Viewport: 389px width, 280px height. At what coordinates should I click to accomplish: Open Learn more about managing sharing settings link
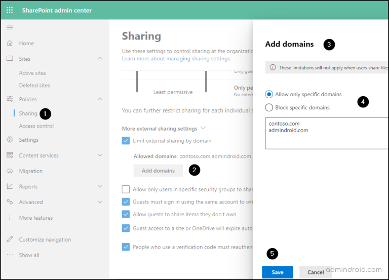[x=176, y=59]
